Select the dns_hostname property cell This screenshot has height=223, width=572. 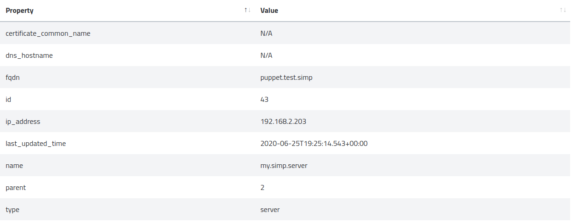pos(29,56)
